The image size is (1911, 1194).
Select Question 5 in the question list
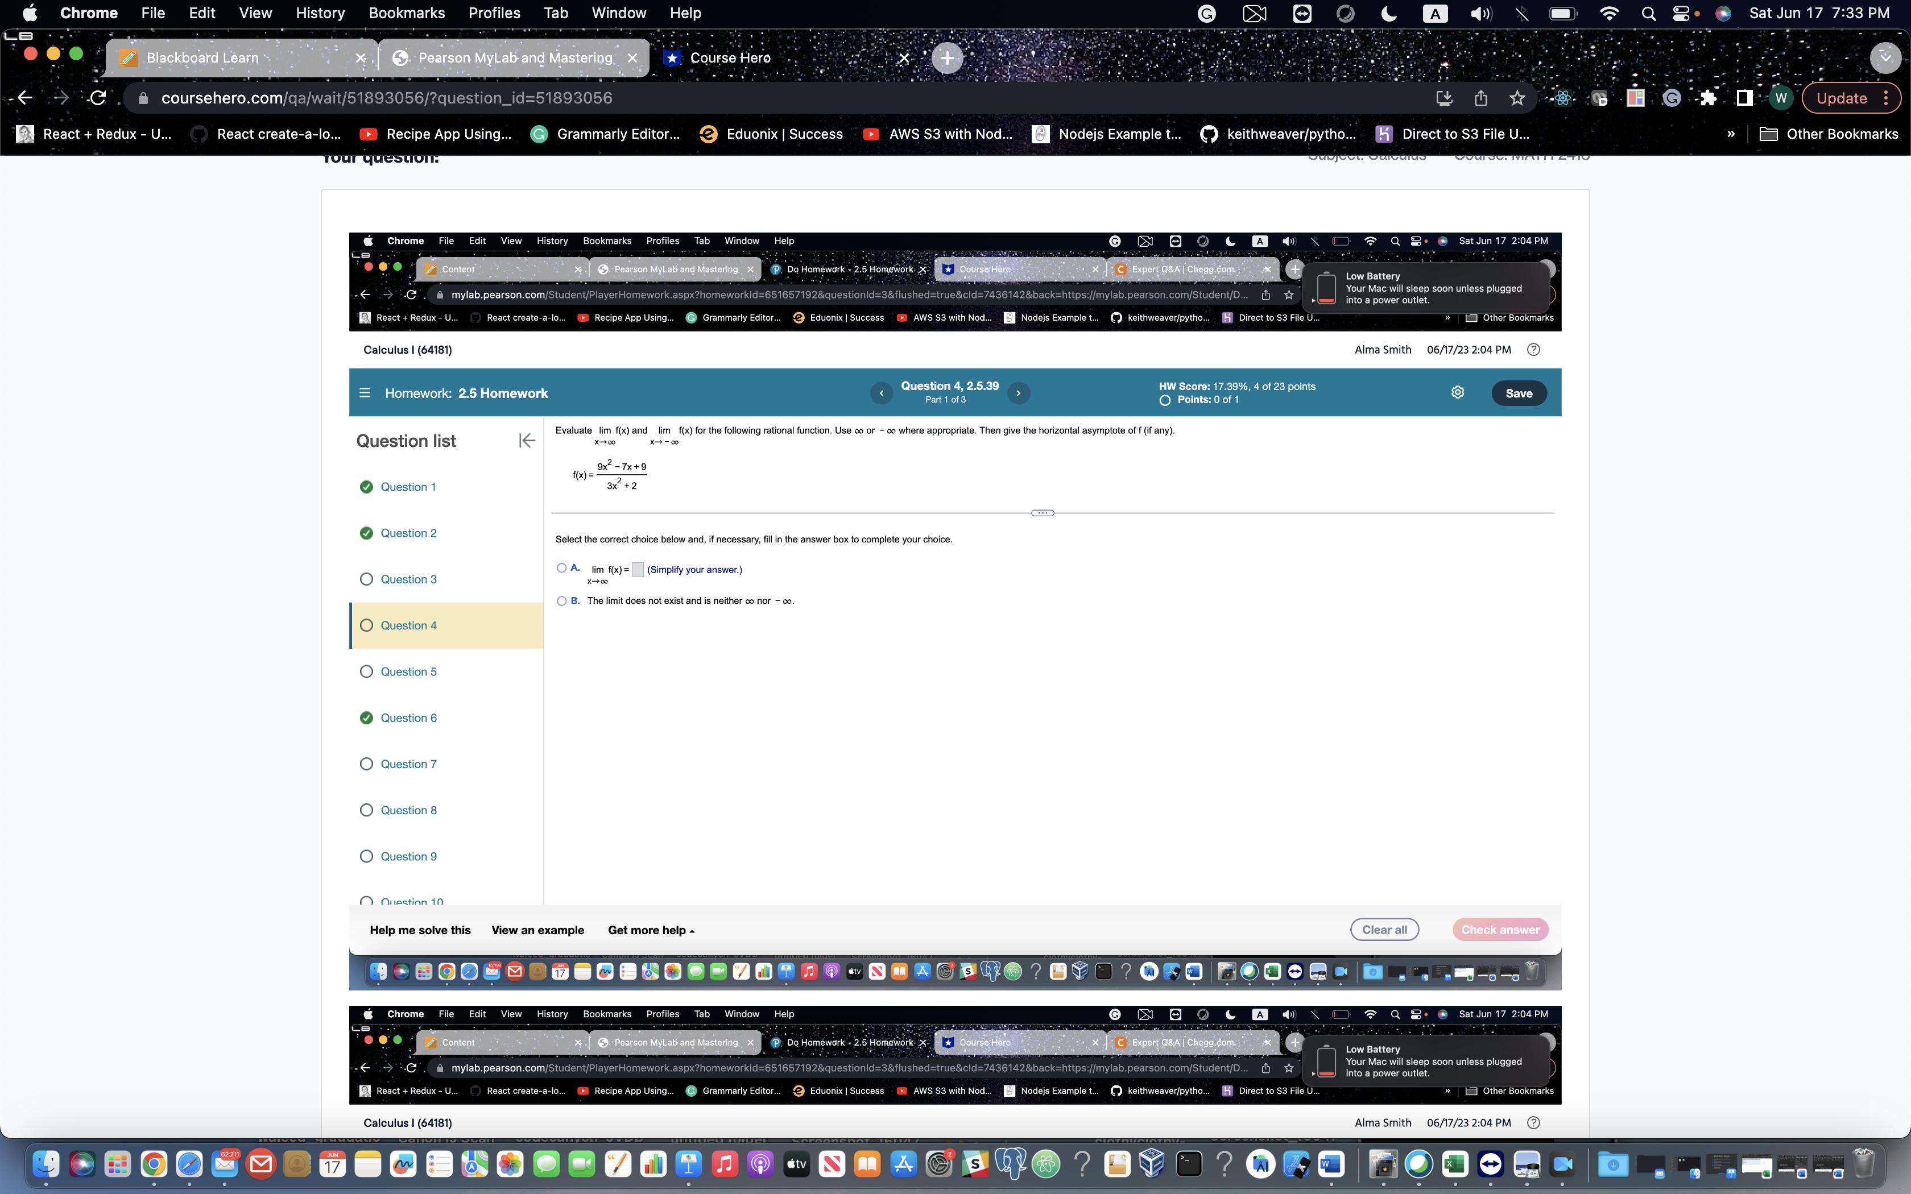click(408, 671)
